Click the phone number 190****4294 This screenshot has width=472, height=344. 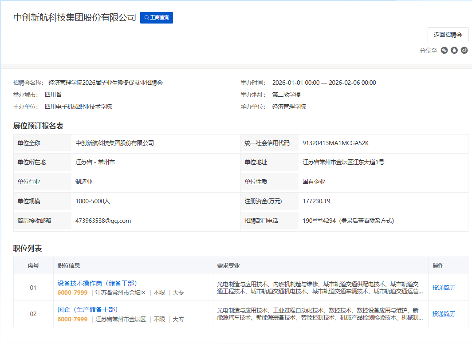(x=319, y=221)
